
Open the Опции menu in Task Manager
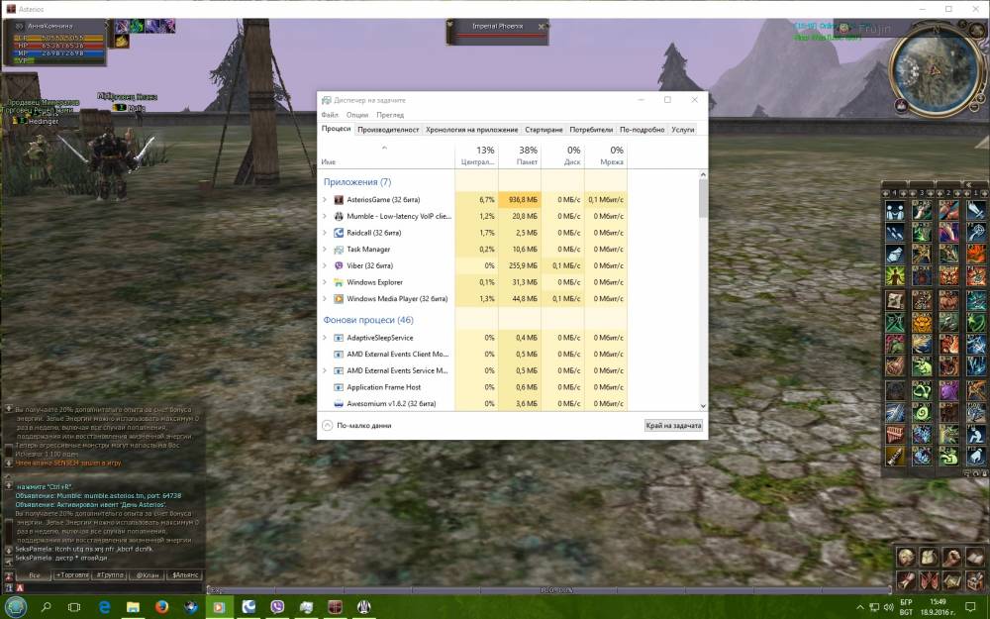[357, 115]
